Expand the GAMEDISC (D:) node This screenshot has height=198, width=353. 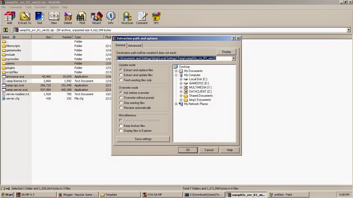pyautogui.click(x=181, y=83)
